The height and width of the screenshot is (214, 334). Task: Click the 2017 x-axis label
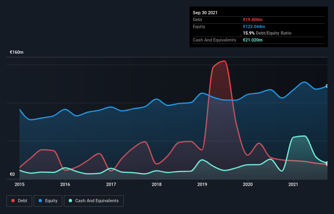point(111,184)
